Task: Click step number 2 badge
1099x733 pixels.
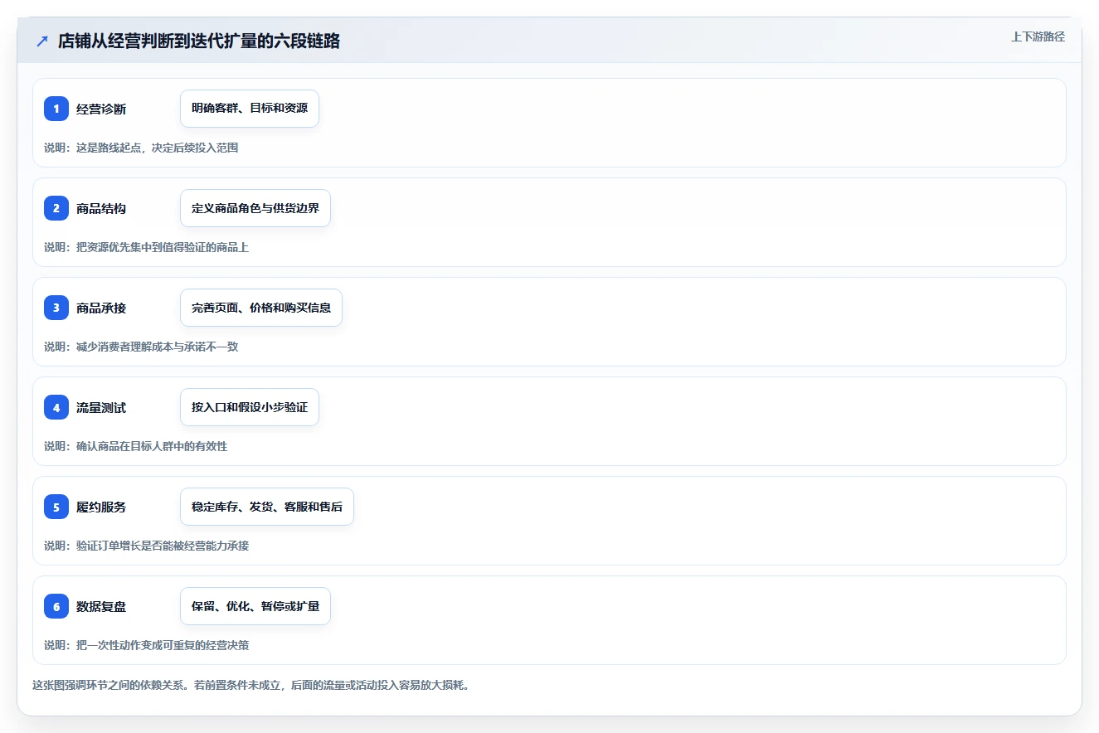Action: [x=56, y=208]
